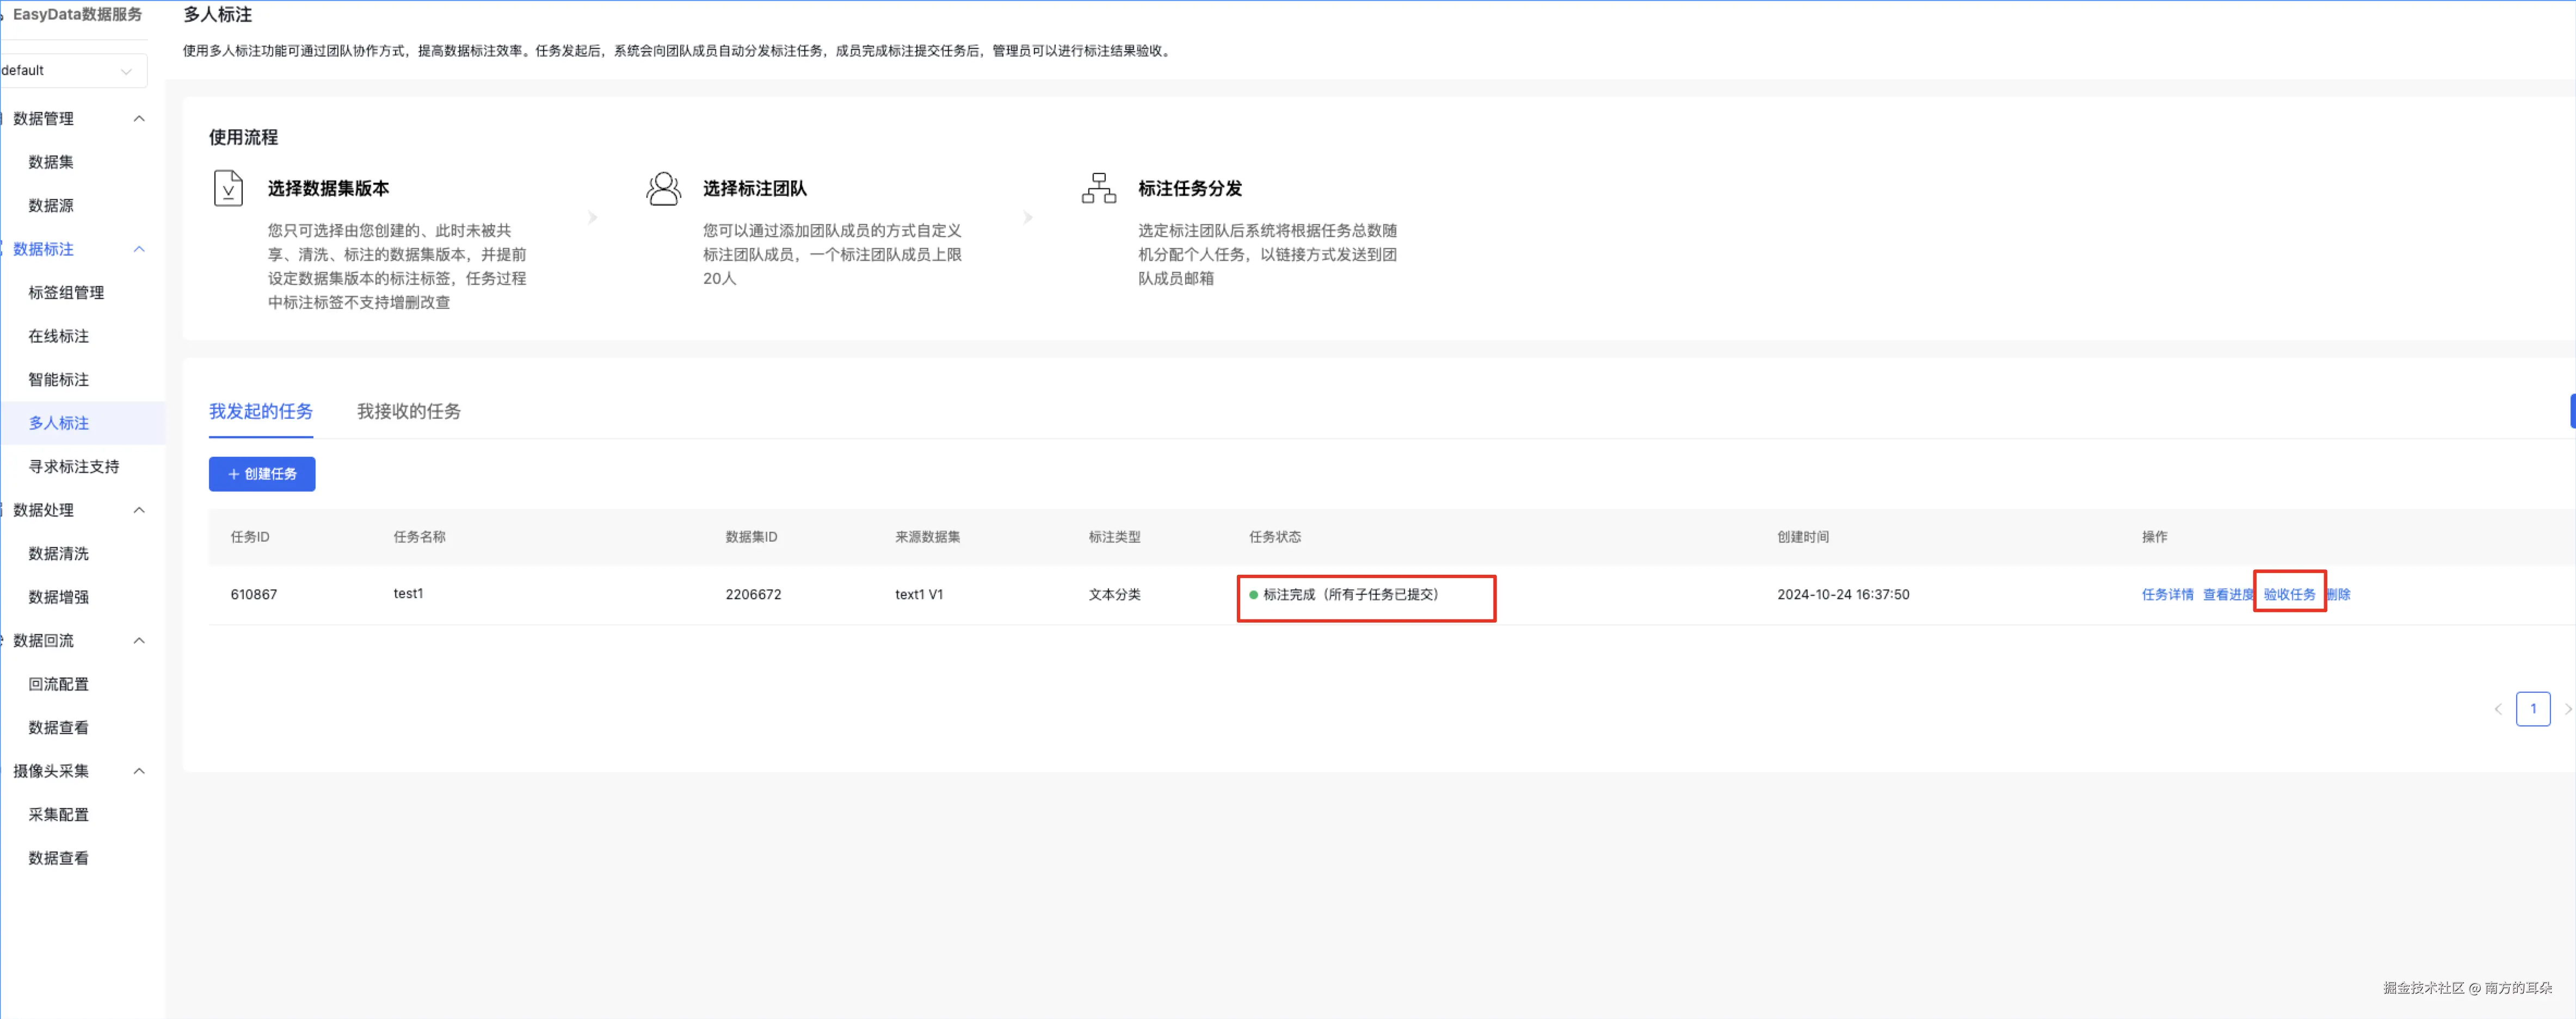Open 在线标注 in sidebar
This screenshot has width=2576, height=1019.
(58, 337)
